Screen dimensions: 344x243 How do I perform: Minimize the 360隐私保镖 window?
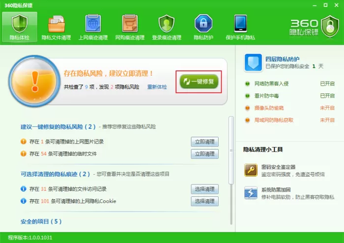pos(315,5)
